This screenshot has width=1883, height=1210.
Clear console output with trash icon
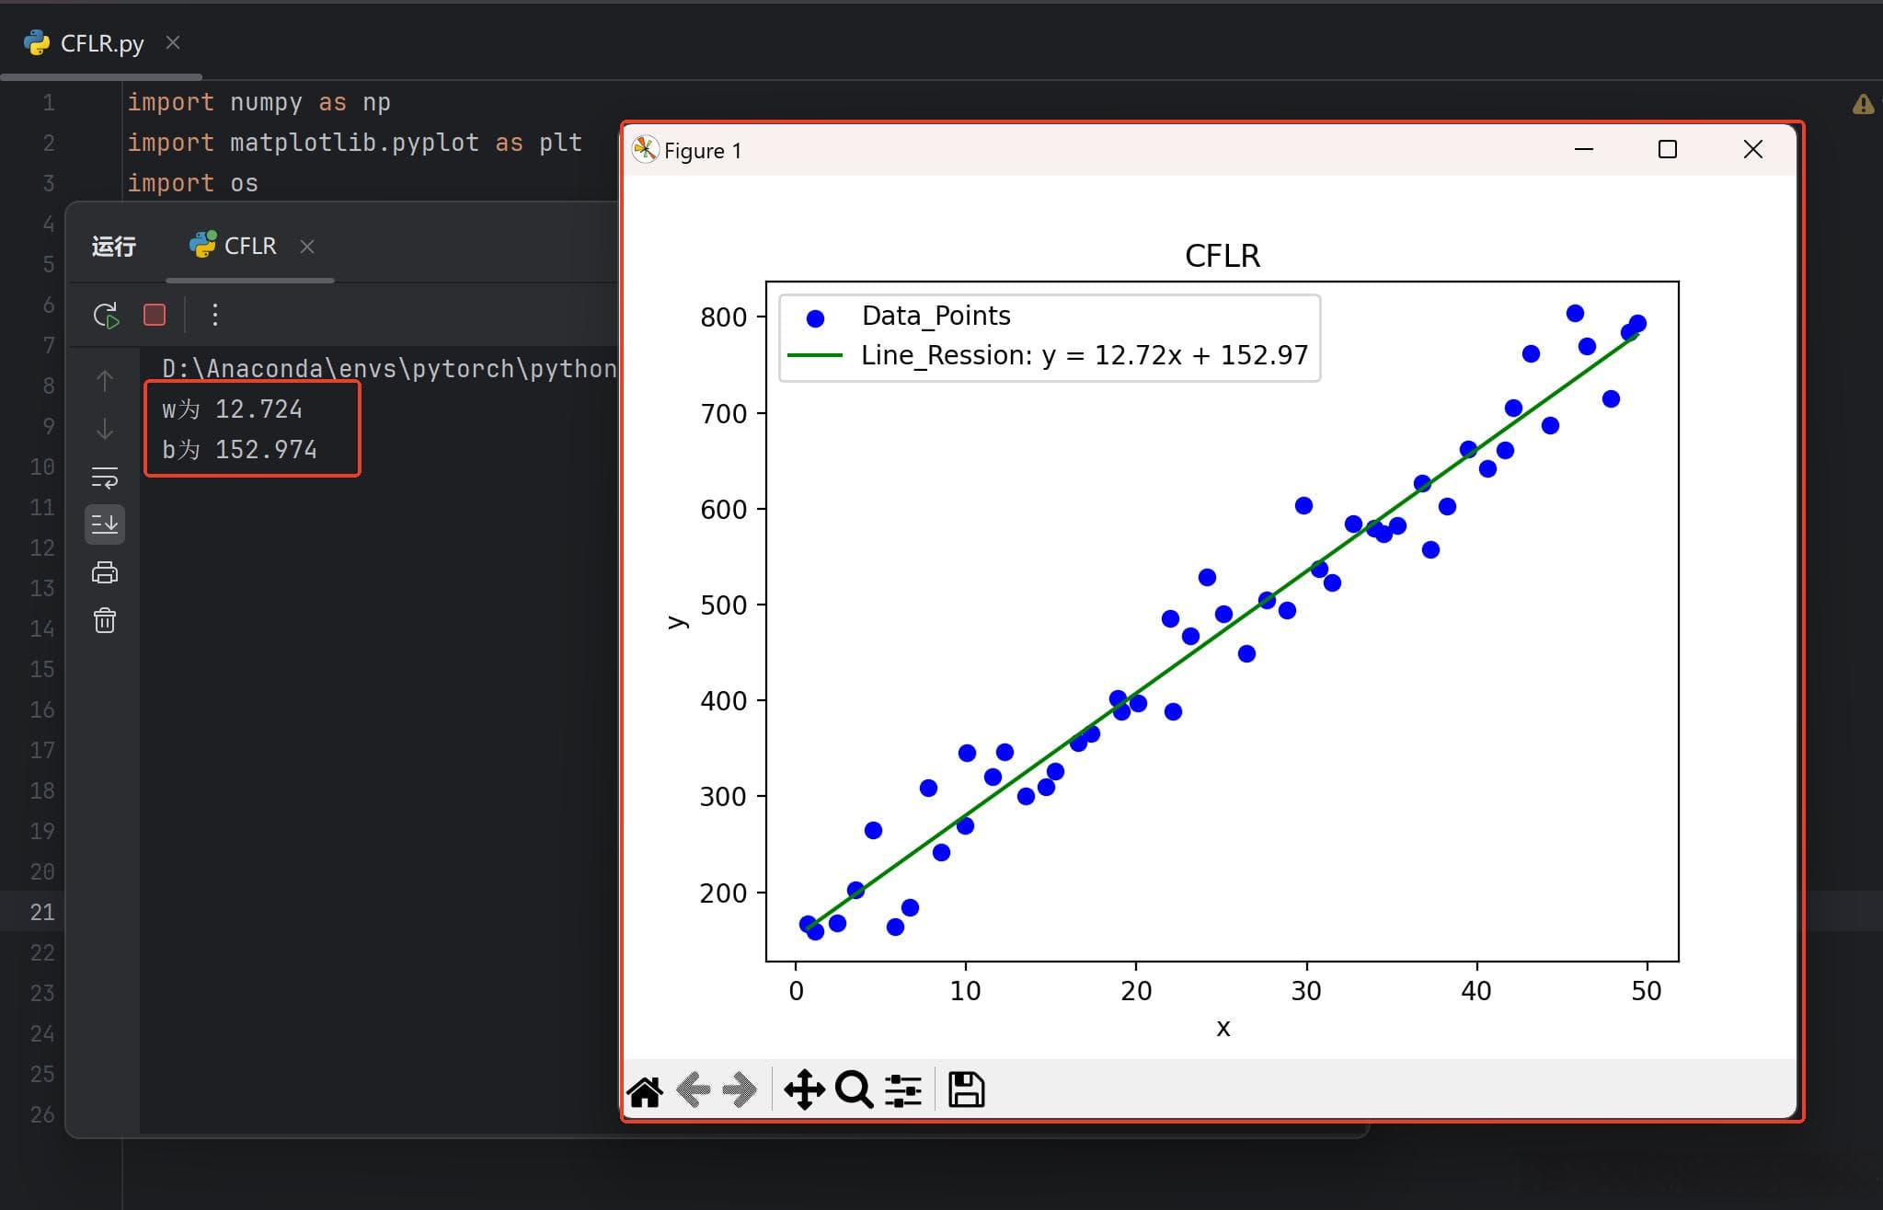(x=105, y=620)
